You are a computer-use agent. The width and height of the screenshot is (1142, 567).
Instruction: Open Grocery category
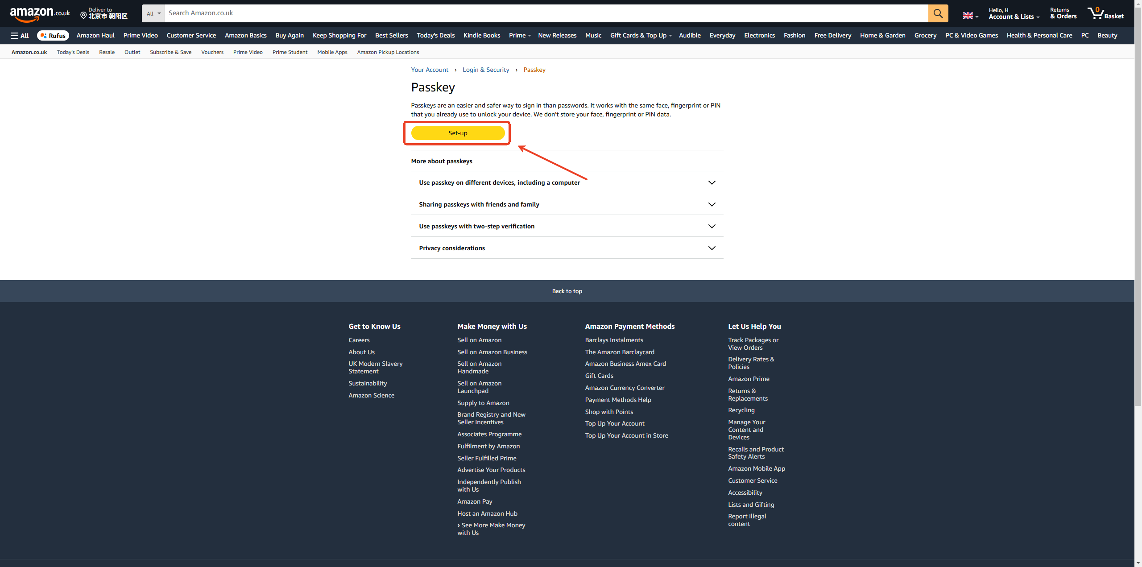(925, 36)
